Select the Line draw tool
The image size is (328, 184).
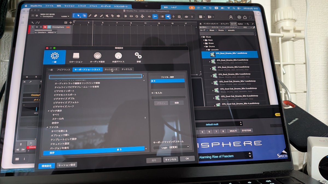[102, 16]
